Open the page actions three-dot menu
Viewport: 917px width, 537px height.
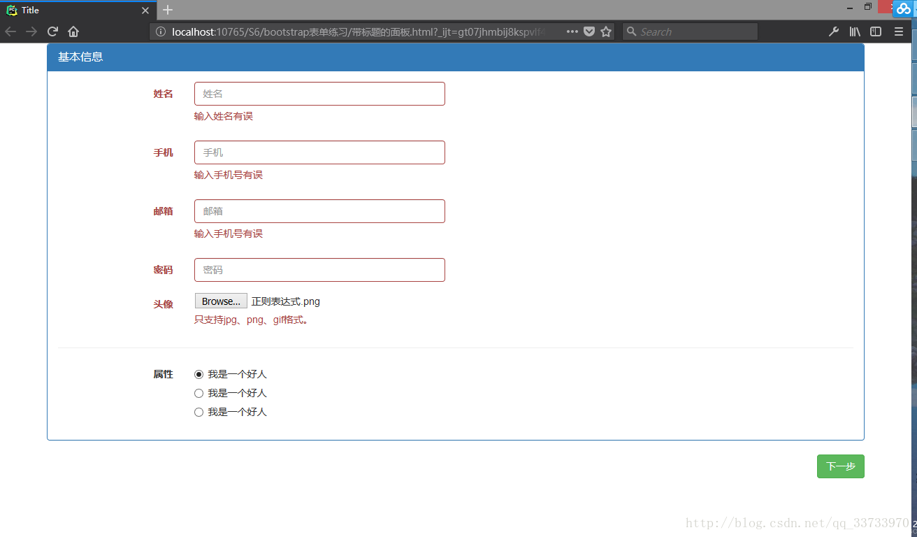click(572, 31)
